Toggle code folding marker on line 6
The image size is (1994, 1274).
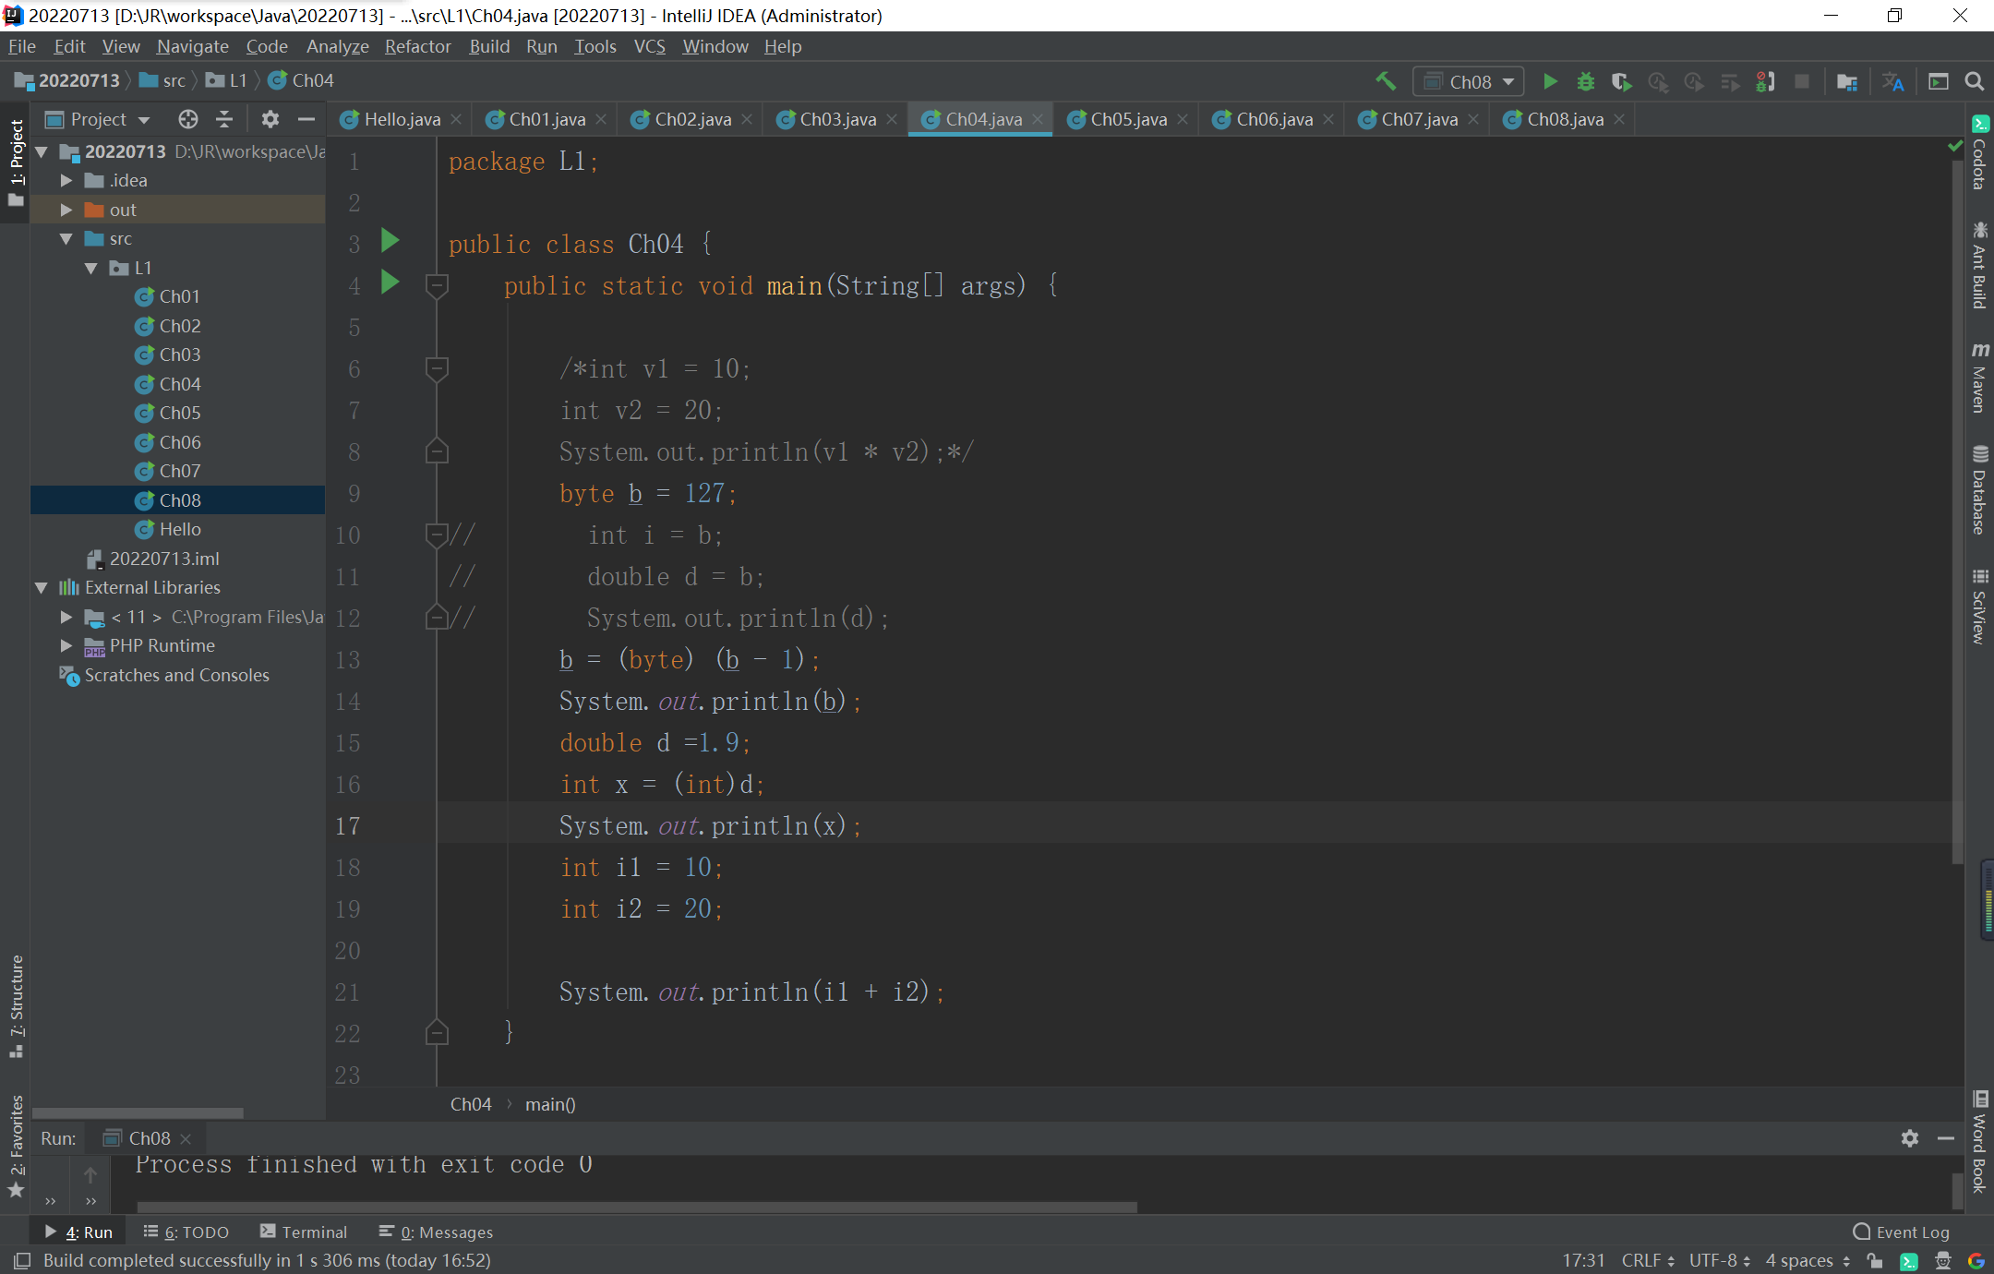pos(437,368)
